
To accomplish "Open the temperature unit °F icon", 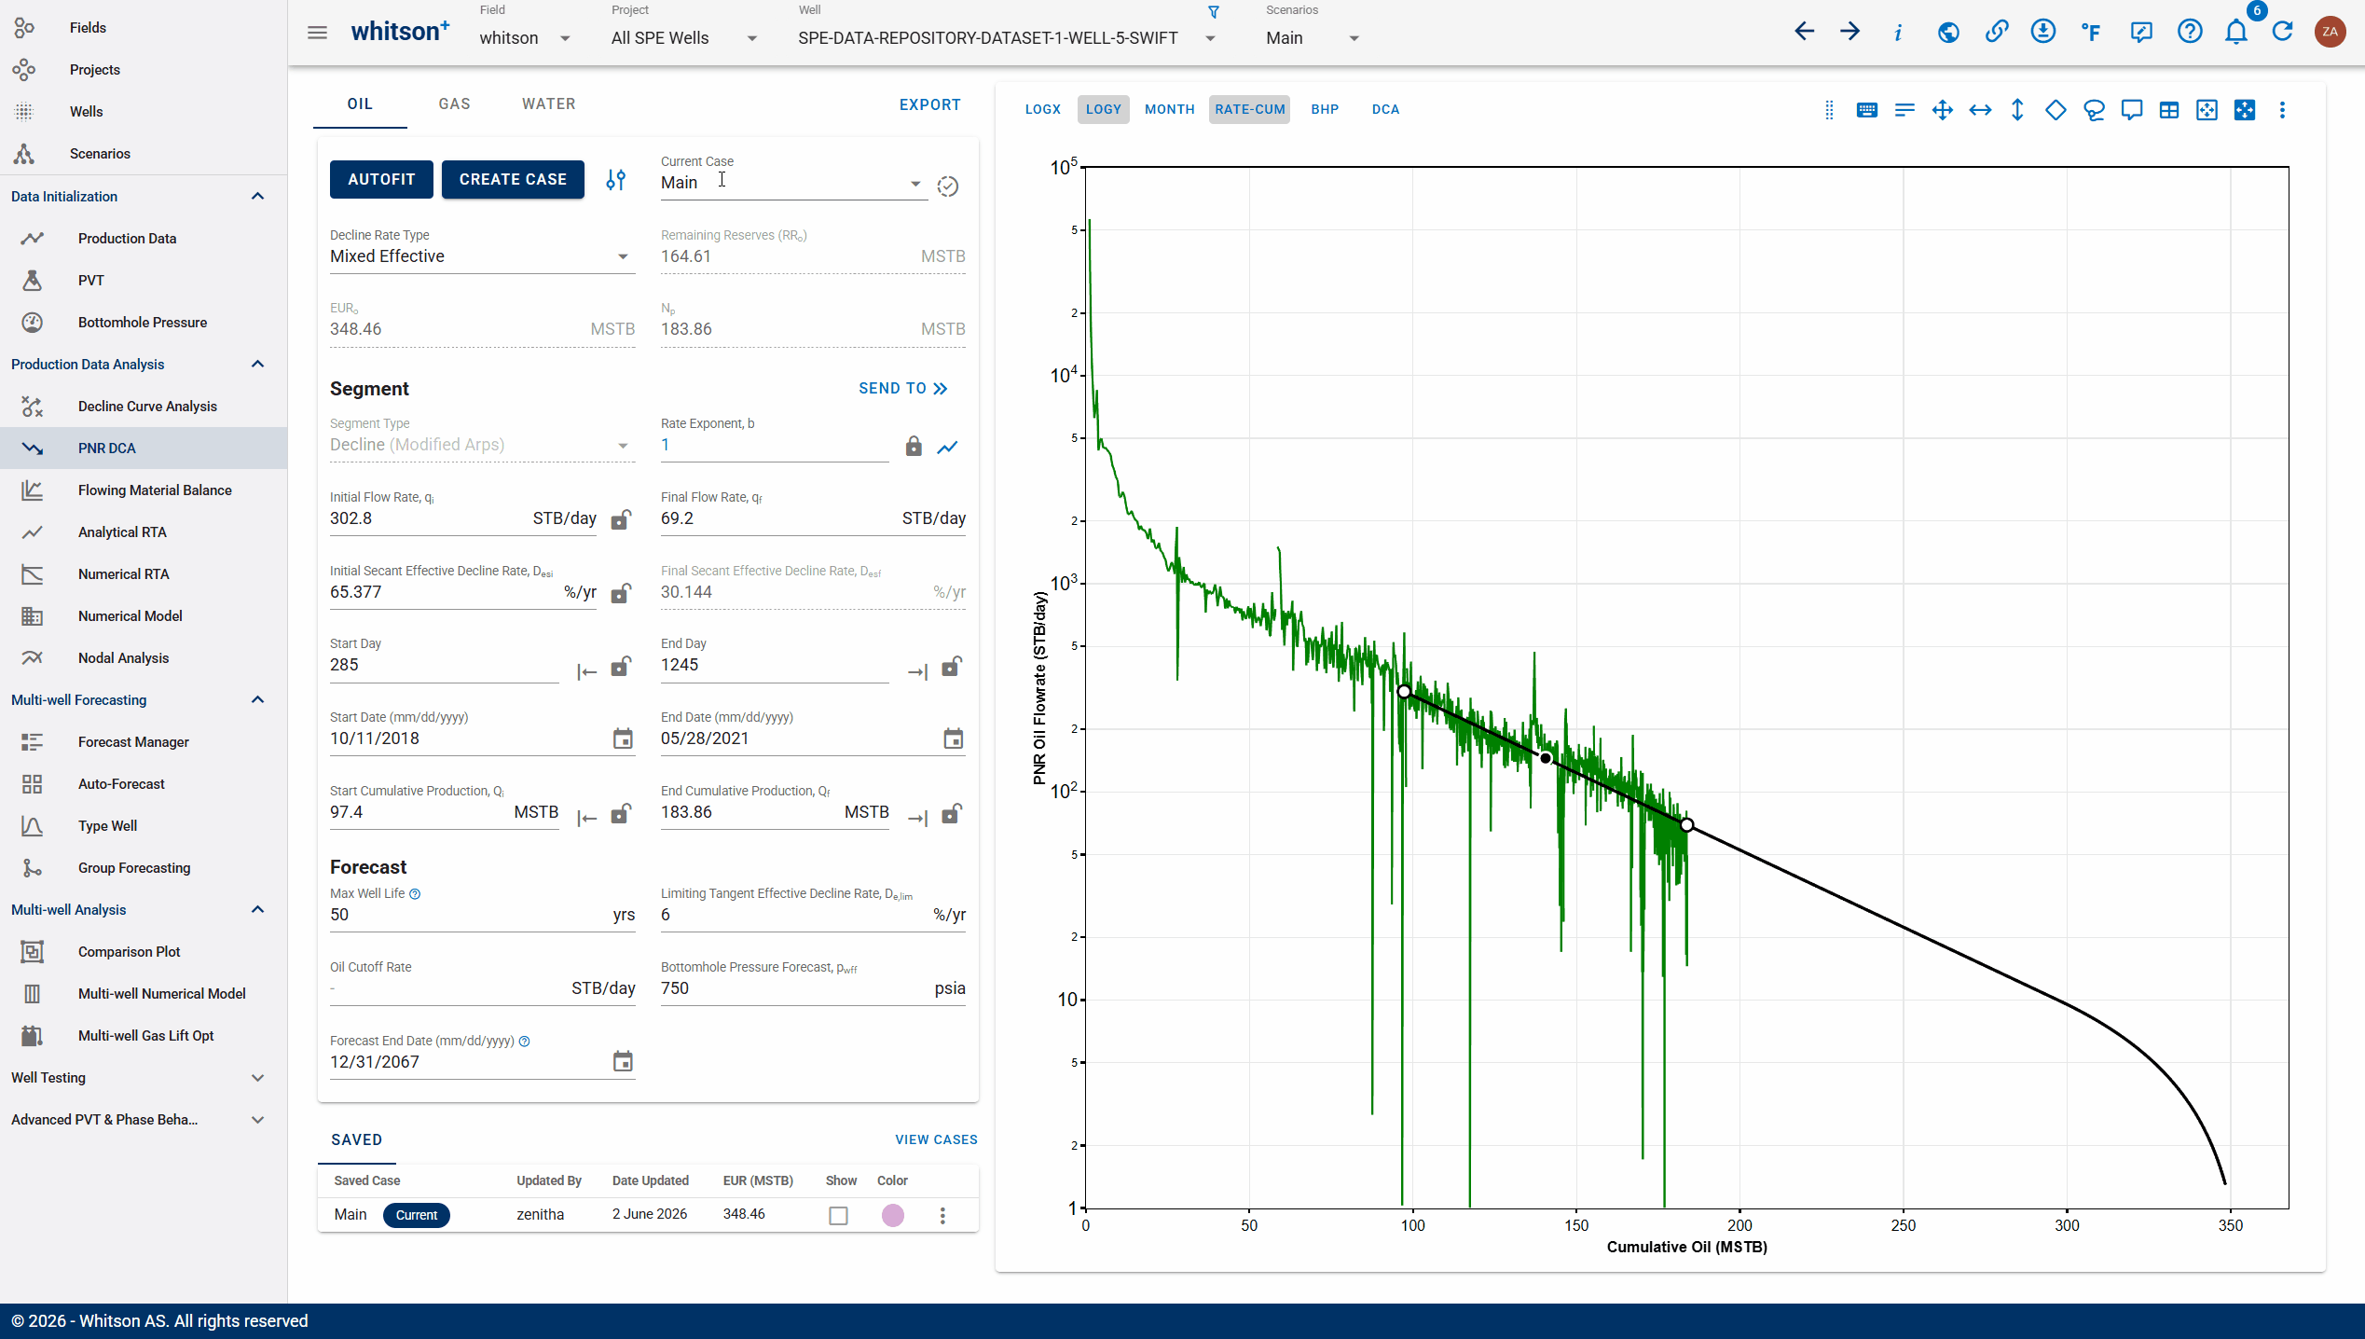I will [2091, 32].
